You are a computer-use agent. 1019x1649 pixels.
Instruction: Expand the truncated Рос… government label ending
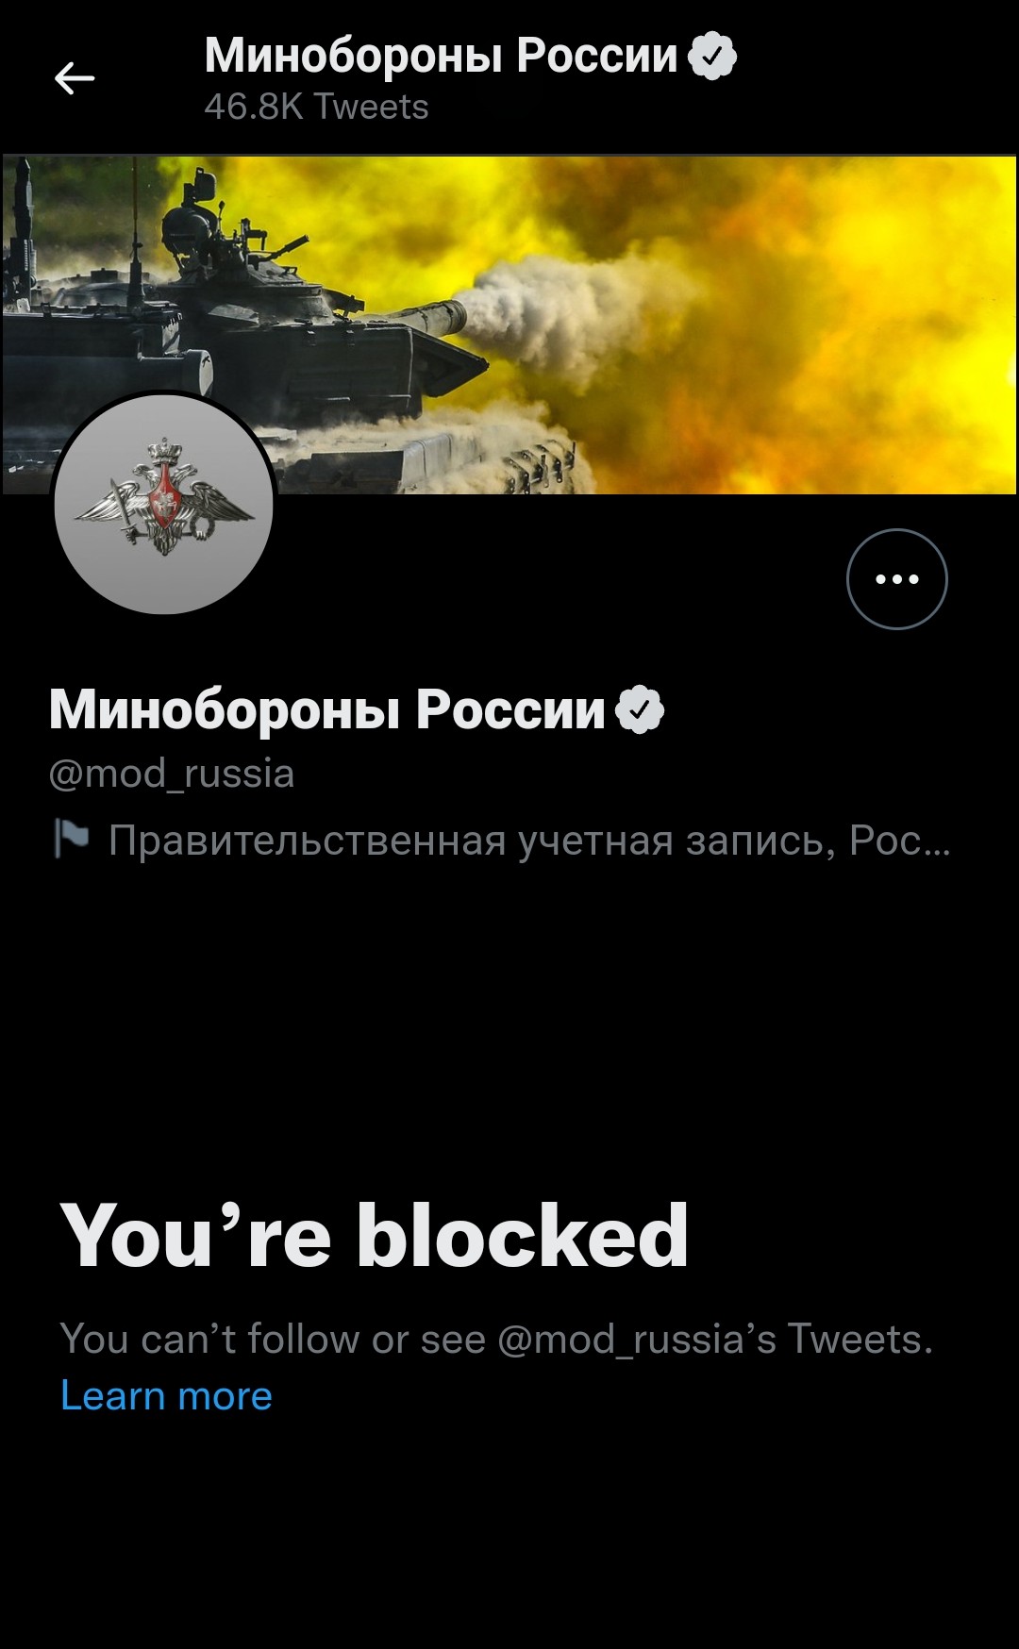[x=899, y=840]
